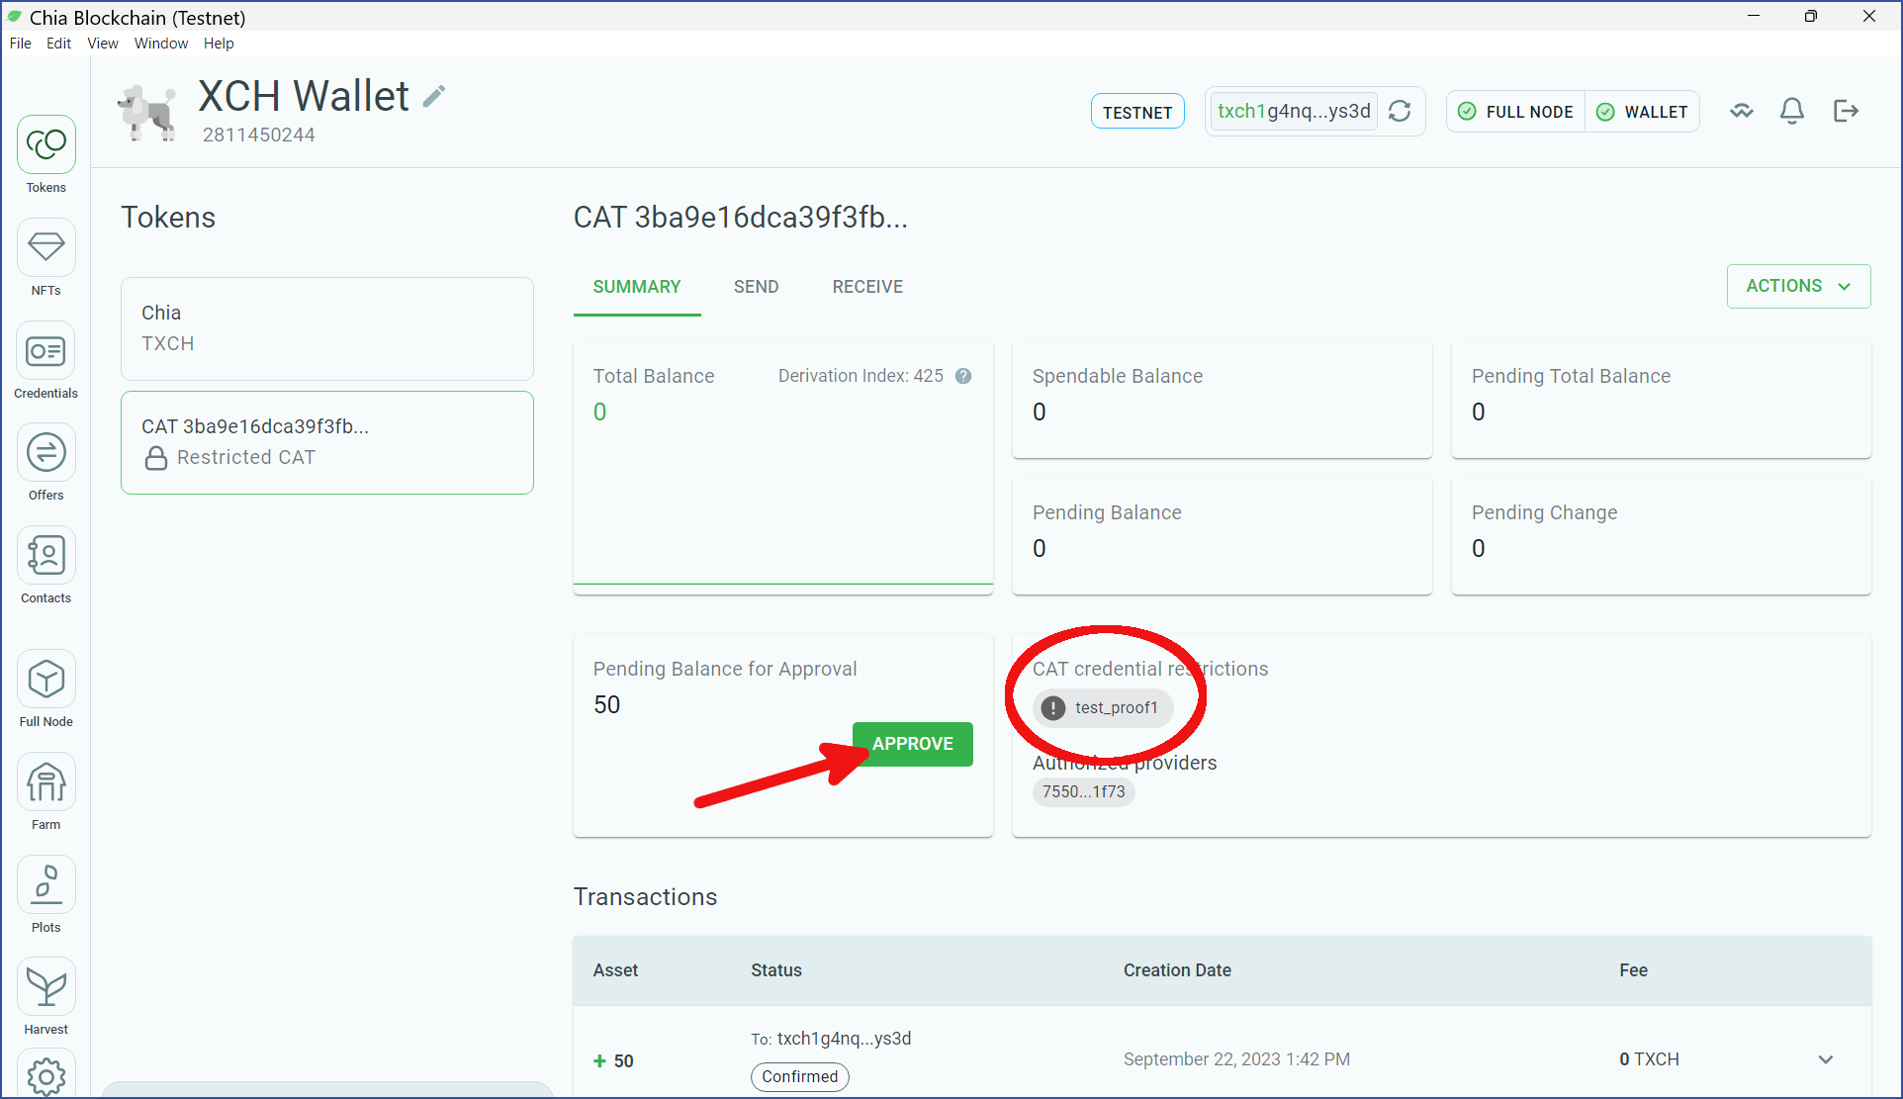
Task: Click the test_proof1 credential restriction chip
Action: [x=1104, y=708]
